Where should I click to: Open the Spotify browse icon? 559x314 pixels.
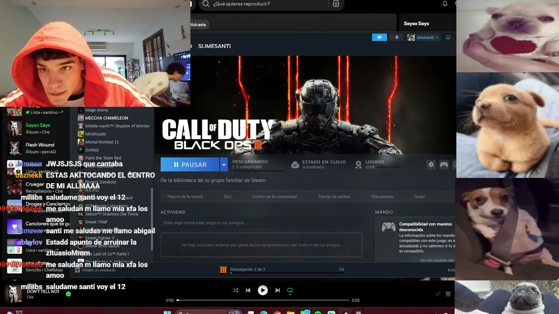click(336, 4)
